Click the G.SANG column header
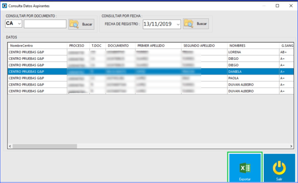The height and width of the screenshot is (183, 298). click(x=286, y=46)
